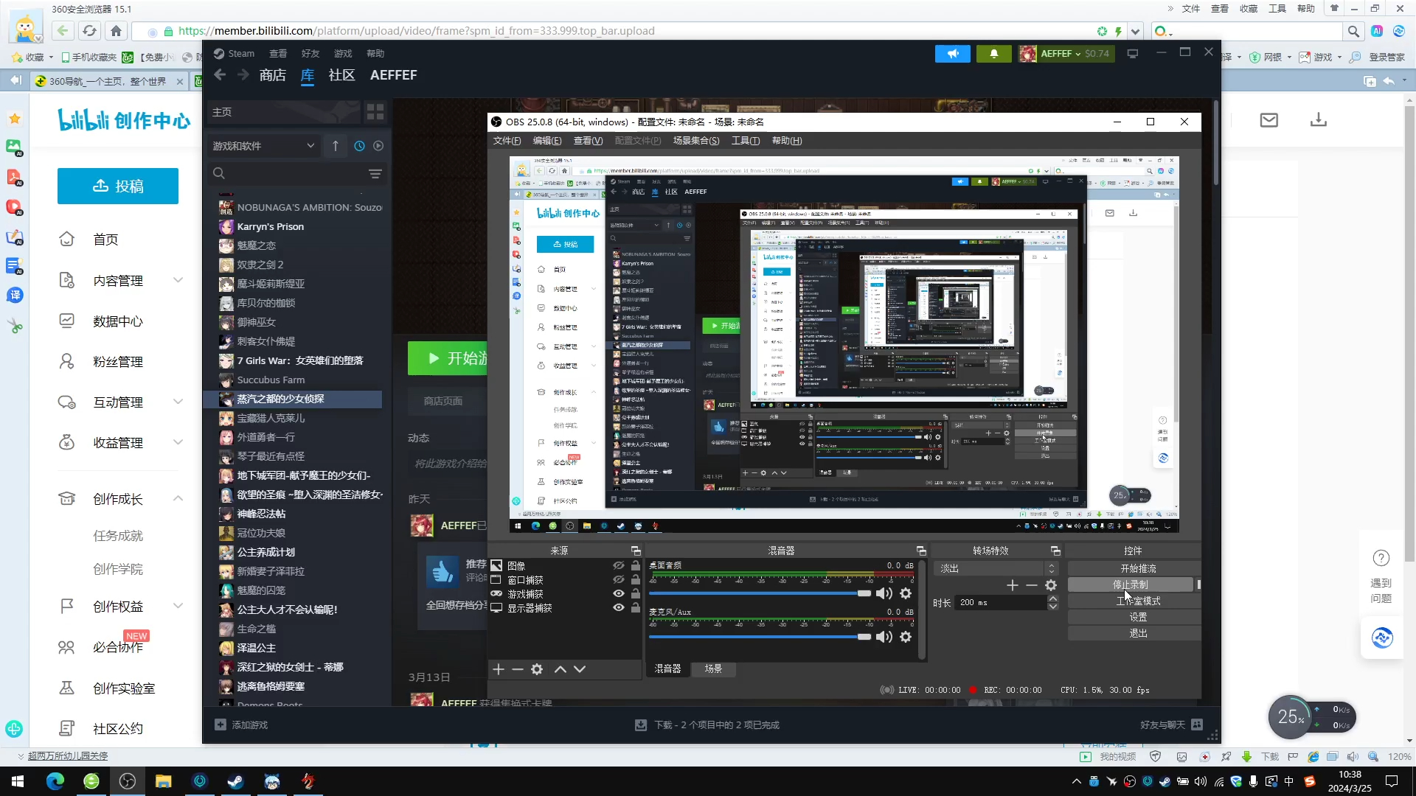Image resolution: width=1416 pixels, height=796 pixels.
Task: Open Mic/Aux settings gear
Action: (906, 637)
